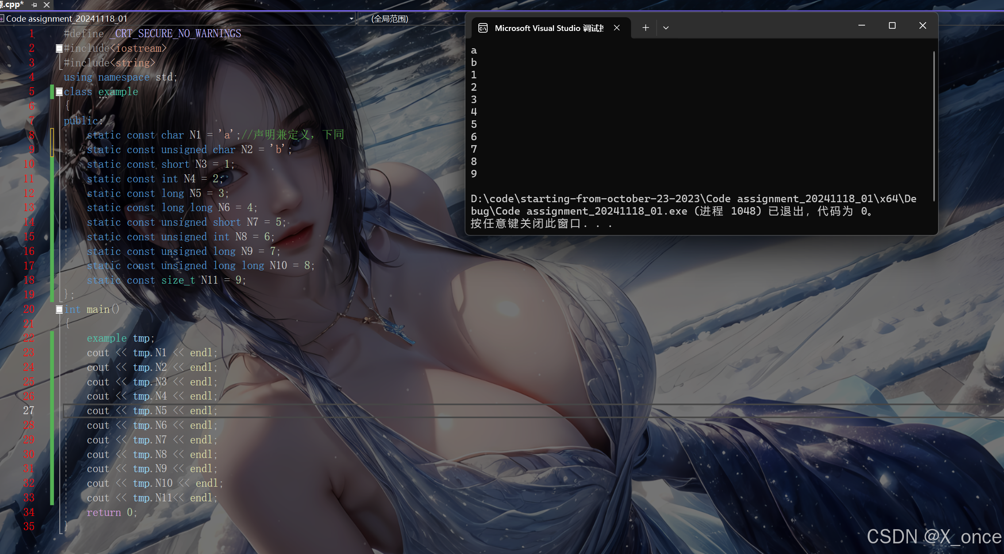The height and width of the screenshot is (554, 1004).
Task: Place cursor on return 0 line
Action: point(112,512)
